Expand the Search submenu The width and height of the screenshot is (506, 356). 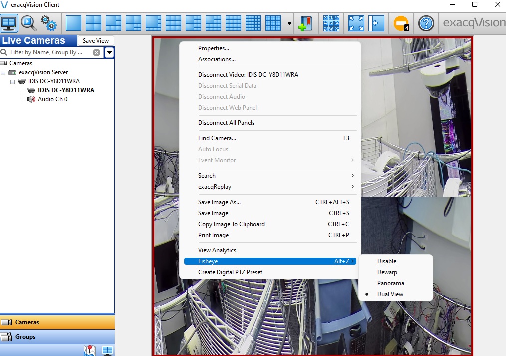tap(270, 176)
